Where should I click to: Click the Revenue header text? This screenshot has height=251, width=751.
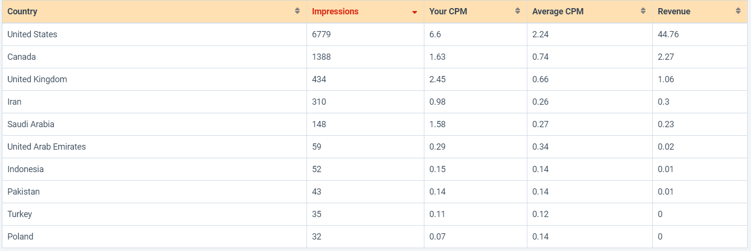[x=674, y=11]
